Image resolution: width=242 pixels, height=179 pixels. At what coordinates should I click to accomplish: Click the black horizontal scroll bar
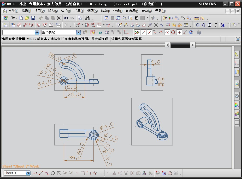tap(180, 45)
